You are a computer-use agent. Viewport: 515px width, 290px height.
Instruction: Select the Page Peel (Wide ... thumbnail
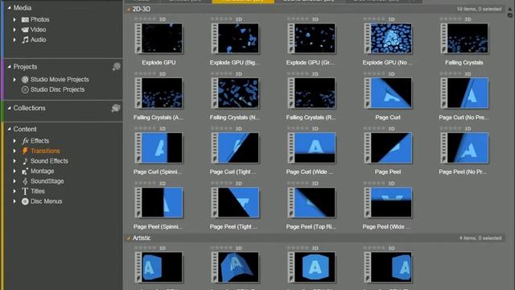(x=388, y=202)
